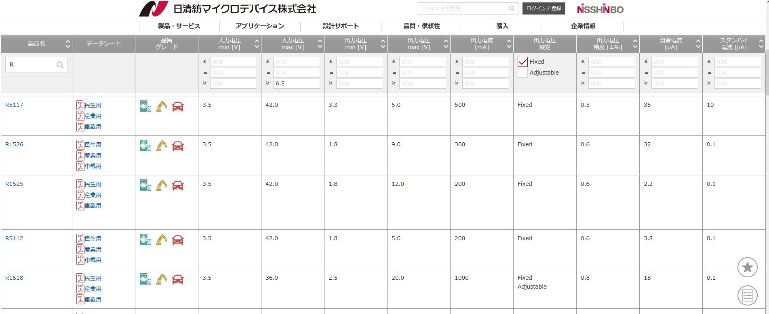Sort by 入力電圧 min [V] column
The width and height of the screenshot is (769, 314).
coord(257,44)
